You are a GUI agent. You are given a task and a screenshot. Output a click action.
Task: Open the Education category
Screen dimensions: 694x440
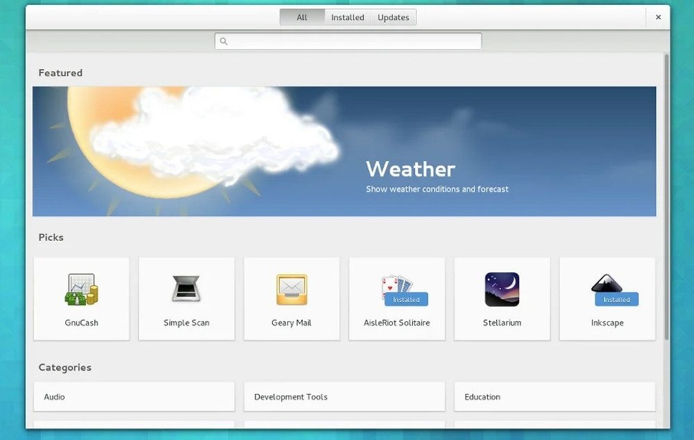[x=555, y=396]
